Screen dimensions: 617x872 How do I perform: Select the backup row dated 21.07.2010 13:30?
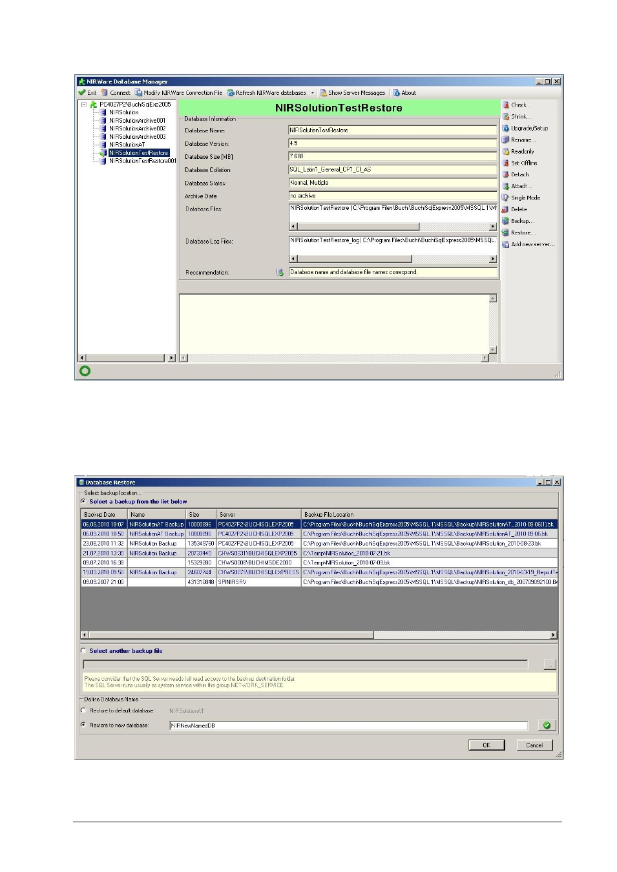click(319, 554)
